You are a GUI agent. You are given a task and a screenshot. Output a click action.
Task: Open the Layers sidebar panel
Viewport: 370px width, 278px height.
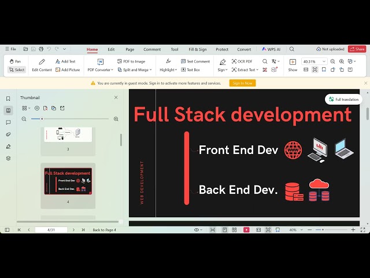8,158
